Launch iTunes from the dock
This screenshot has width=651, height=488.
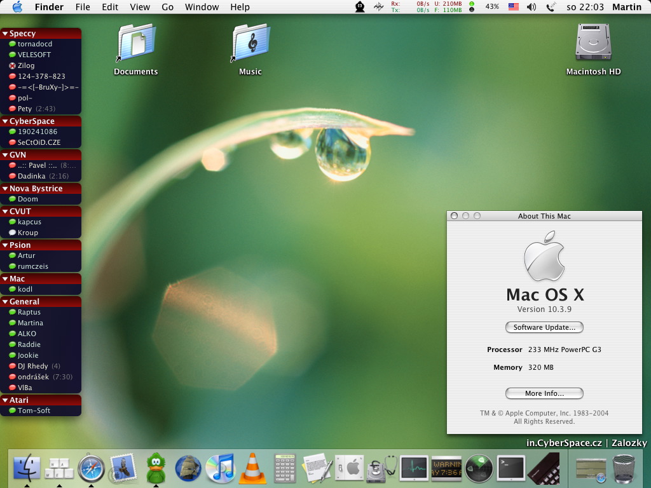pos(221,469)
